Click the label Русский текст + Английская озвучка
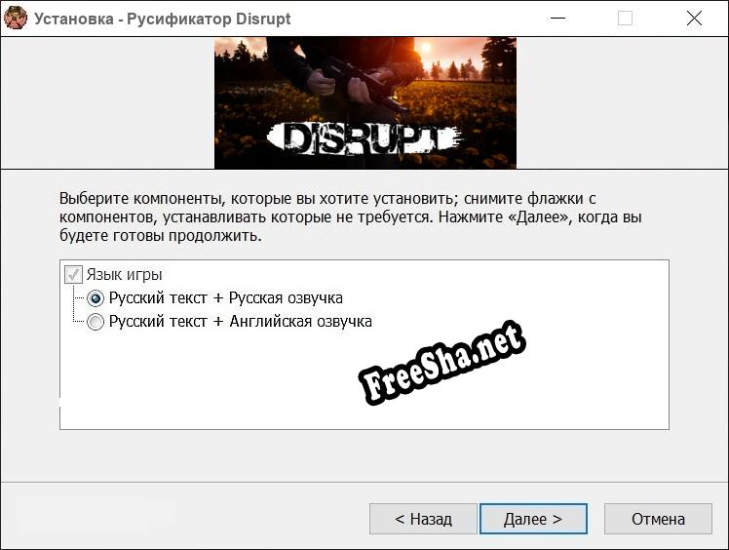Viewport: 729px width, 550px height. tap(241, 322)
